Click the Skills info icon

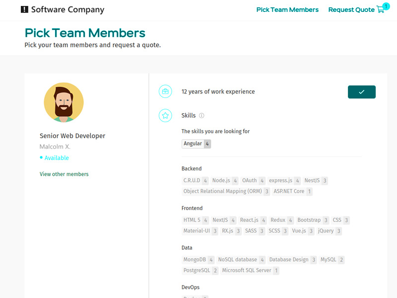(201, 116)
